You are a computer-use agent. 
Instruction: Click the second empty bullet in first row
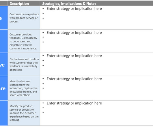click(x=43, y=13)
